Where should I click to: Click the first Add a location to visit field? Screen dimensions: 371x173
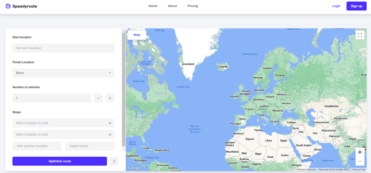(x=63, y=123)
